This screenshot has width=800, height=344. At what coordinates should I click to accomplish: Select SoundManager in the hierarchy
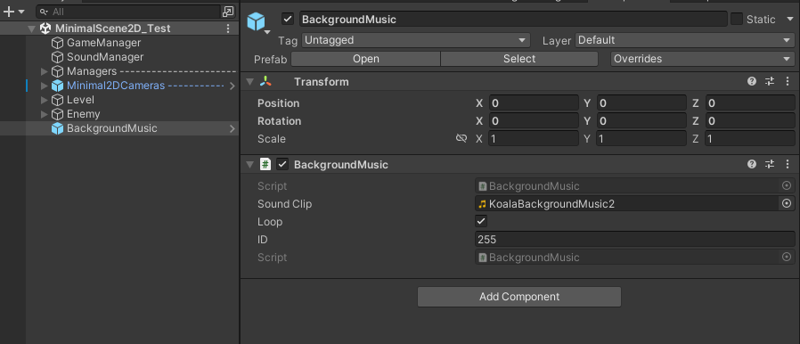[x=105, y=57]
